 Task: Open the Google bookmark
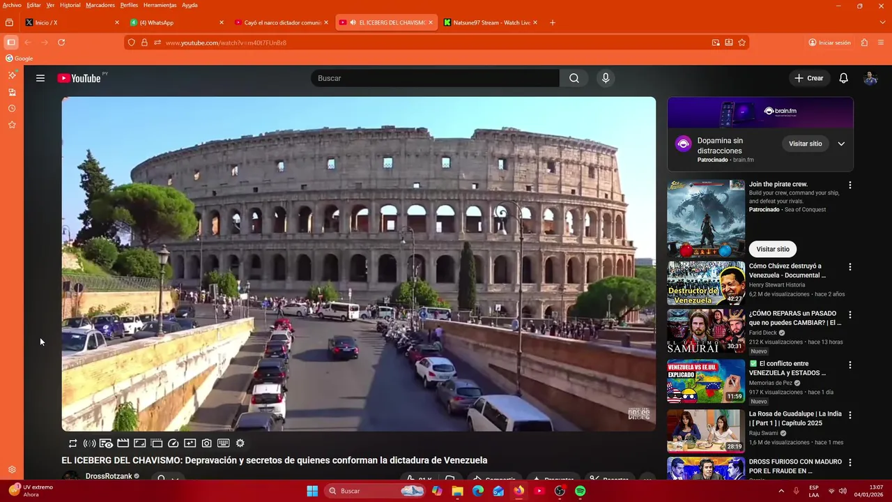20,59
